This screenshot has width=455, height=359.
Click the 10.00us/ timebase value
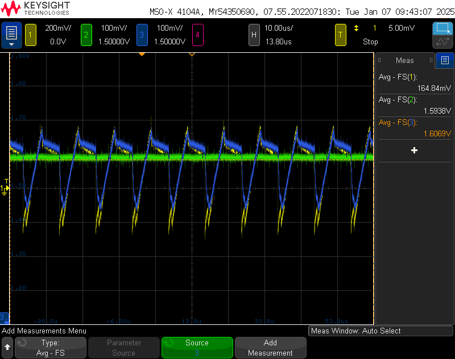(x=279, y=28)
